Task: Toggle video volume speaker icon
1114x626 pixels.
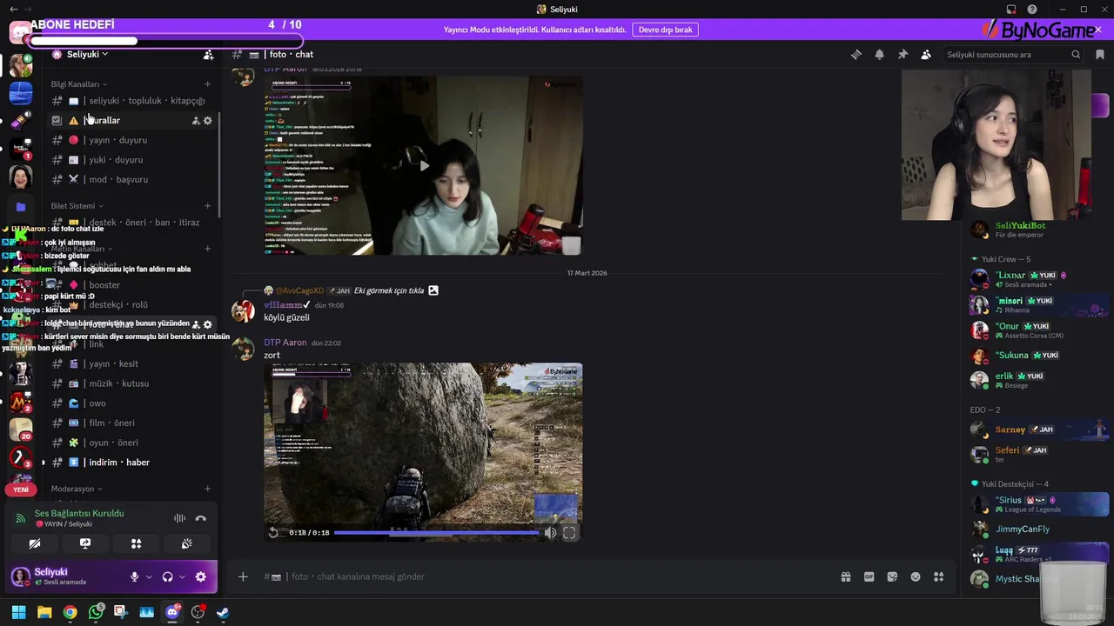Action: (550, 533)
